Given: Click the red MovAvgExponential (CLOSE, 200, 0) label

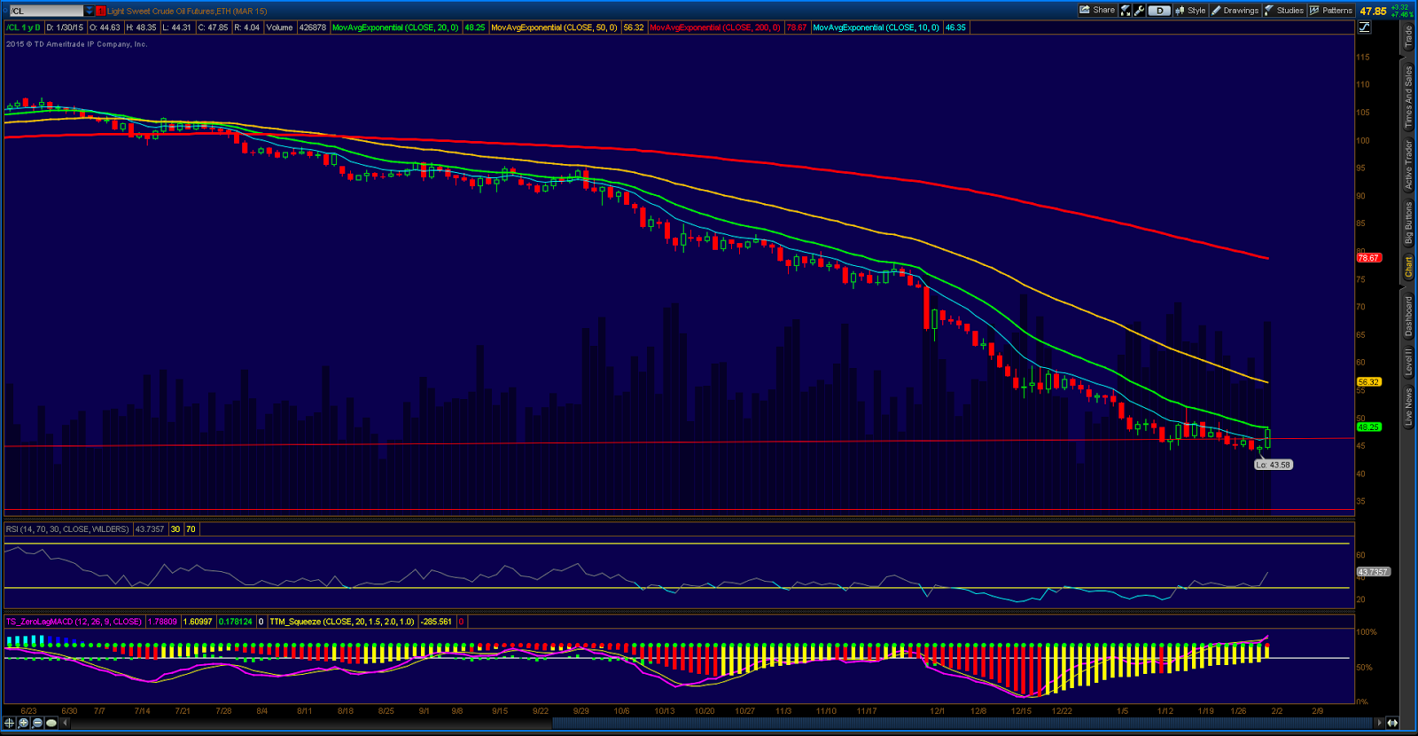Looking at the screenshot, I should pos(715,27).
